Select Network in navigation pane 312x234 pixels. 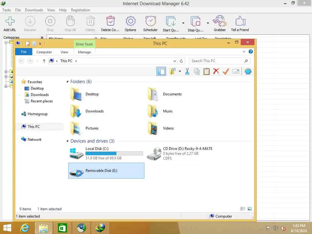click(x=34, y=139)
